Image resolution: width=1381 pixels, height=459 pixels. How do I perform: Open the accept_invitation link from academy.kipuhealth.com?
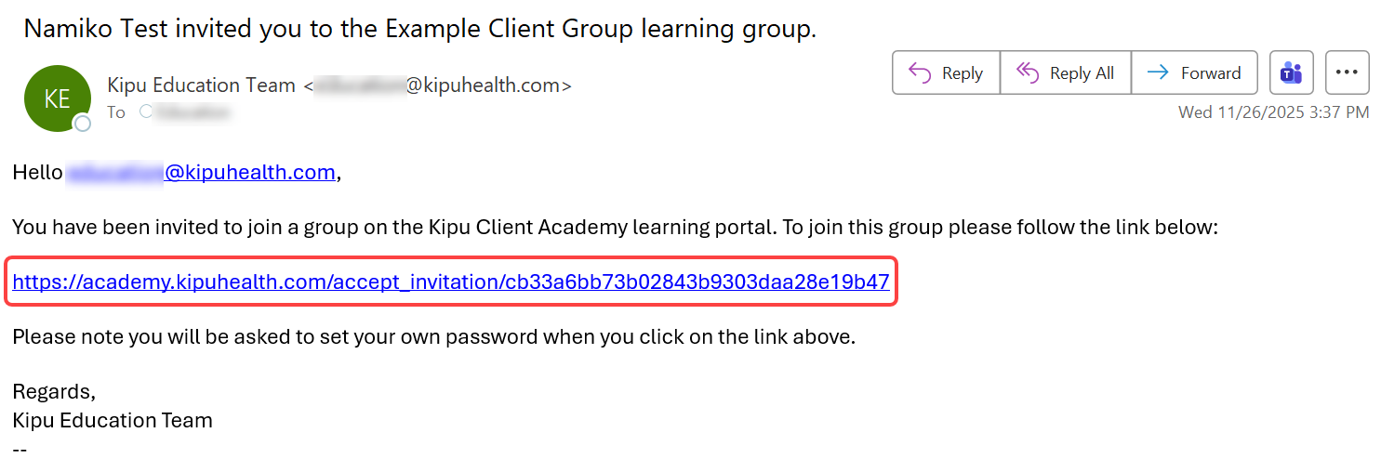coord(451,282)
